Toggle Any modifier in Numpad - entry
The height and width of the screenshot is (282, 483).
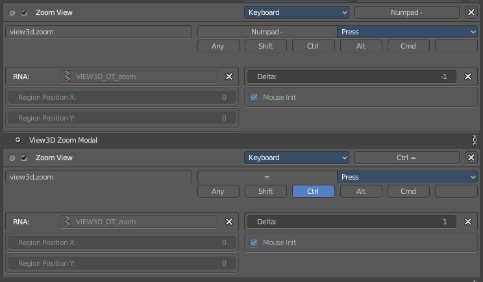point(218,46)
